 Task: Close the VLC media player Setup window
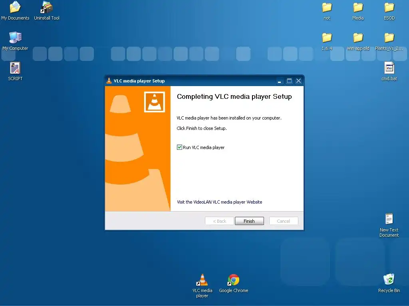point(298,81)
